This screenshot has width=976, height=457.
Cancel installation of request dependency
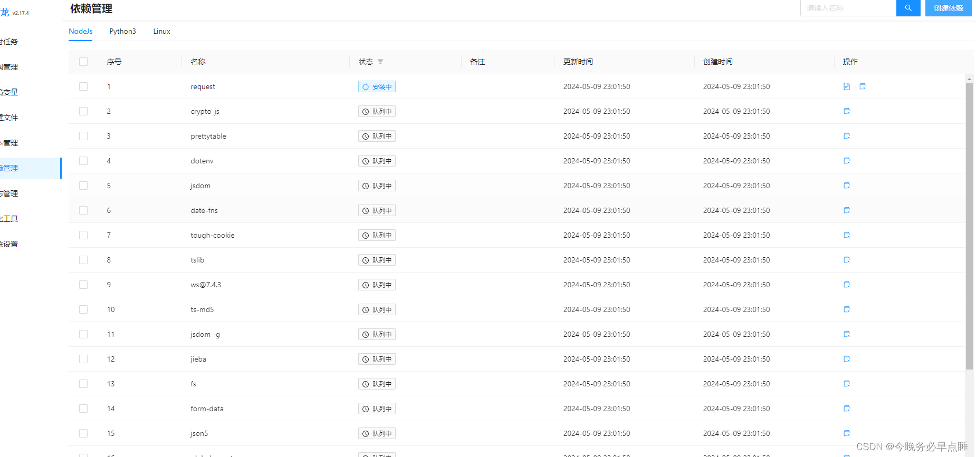click(x=862, y=86)
